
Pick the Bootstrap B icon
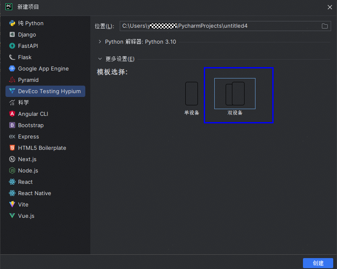[x=12, y=125]
